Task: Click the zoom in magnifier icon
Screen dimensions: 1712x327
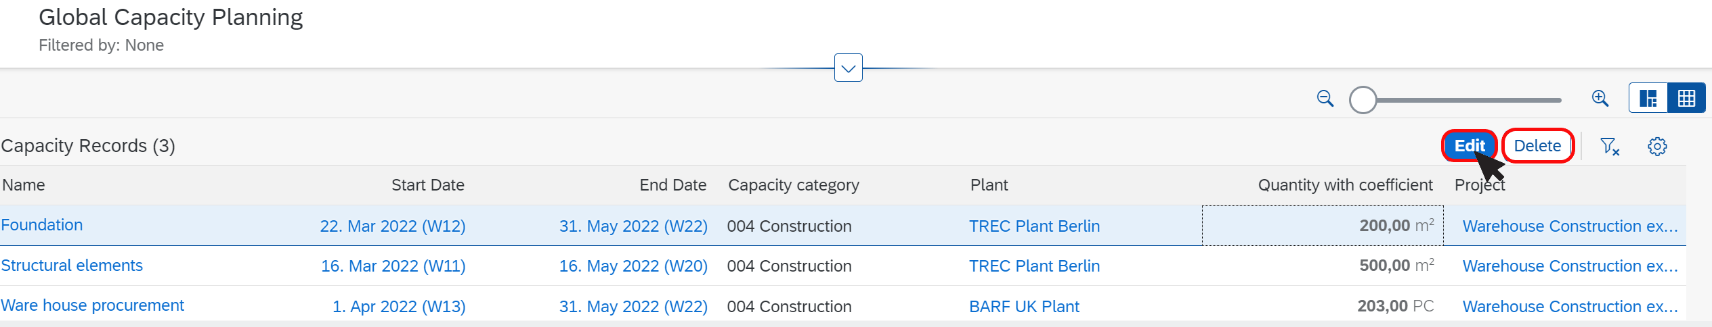Action: 1600,99
